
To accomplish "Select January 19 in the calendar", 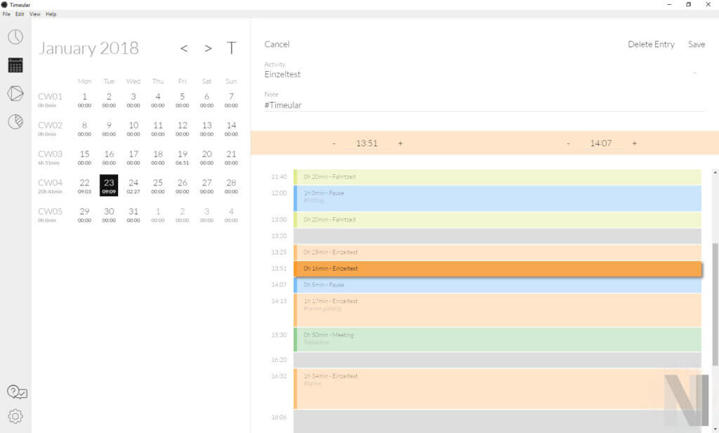I will pyautogui.click(x=182, y=157).
